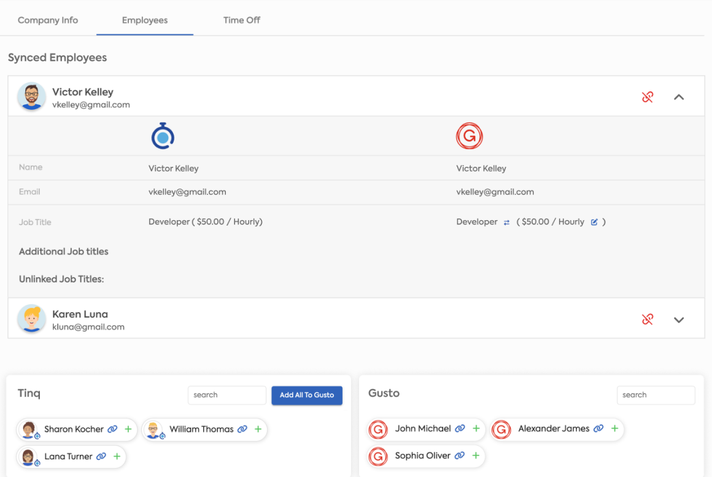
Task: Link John Michael to a Tinq employee
Action: click(x=460, y=429)
